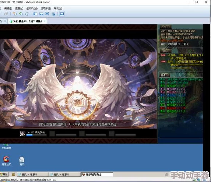Open the 选项卡(T) menu
The height and width of the screenshot is (182, 211).
[46, 8]
